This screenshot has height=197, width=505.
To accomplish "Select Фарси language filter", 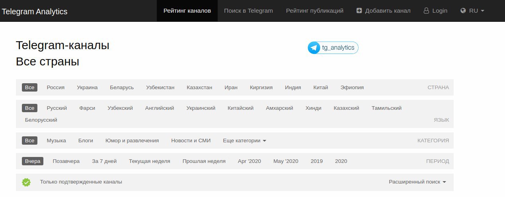I will point(87,108).
